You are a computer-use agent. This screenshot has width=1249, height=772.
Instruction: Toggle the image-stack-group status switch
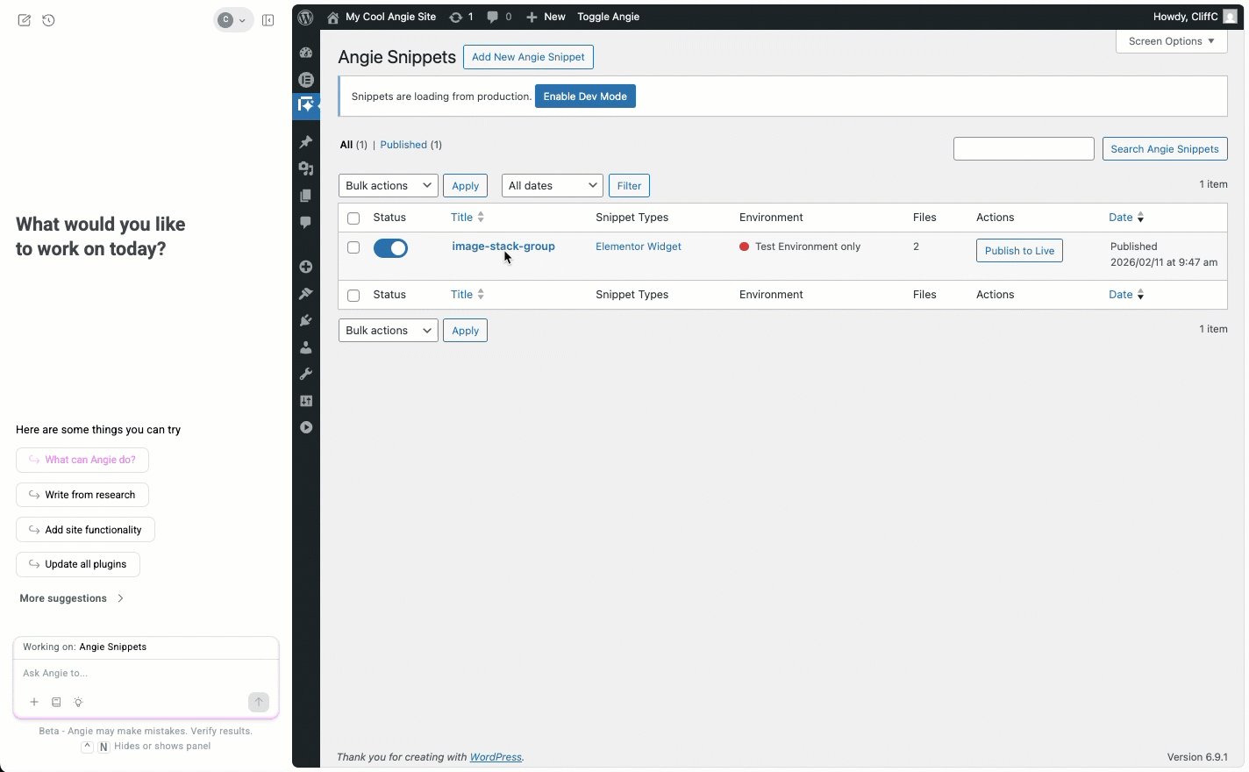(x=390, y=248)
